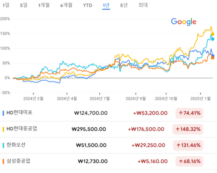
Task: Click the up arrow in 131.46% badge
Action: click(178, 145)
